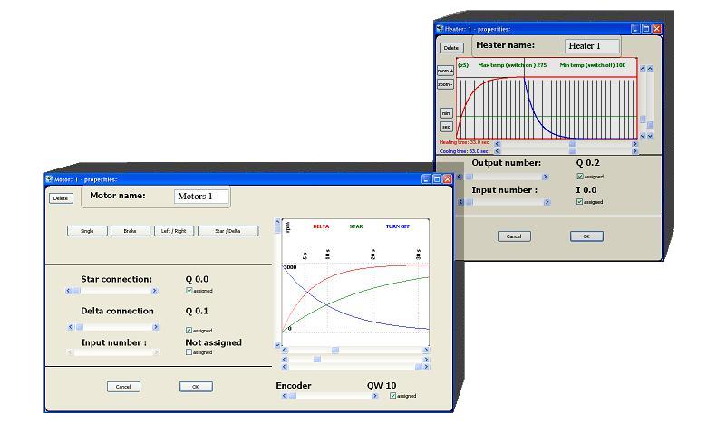
Task: Click the Motor window title bar icon
Action: (49, 179)
